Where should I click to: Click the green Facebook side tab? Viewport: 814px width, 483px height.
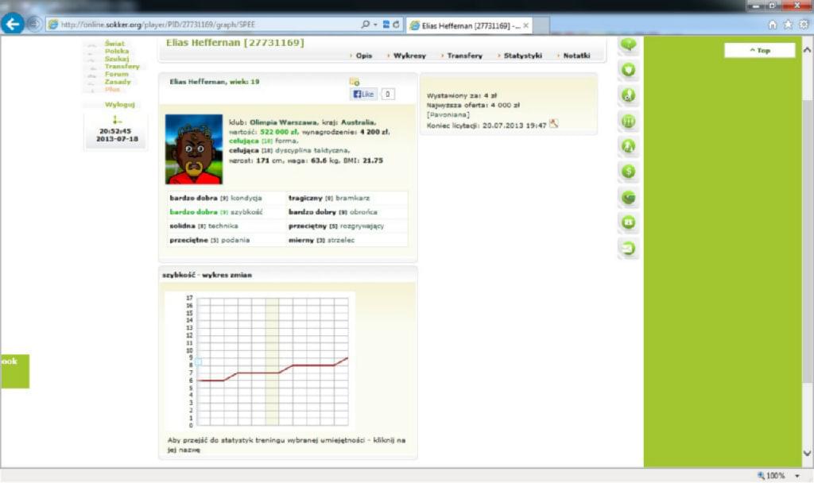(14, 371)
